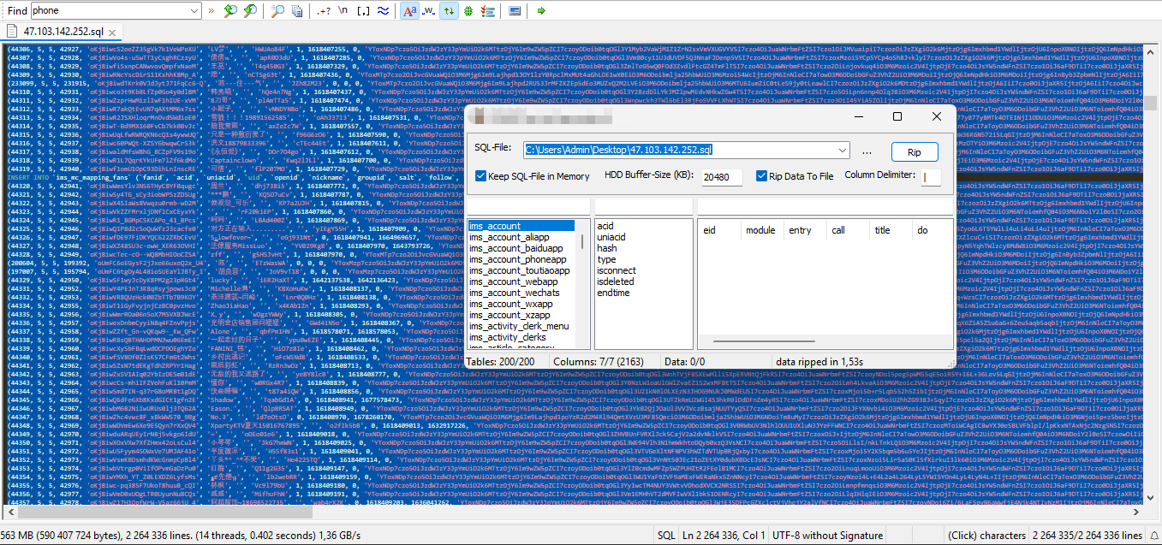This screenshot has width=1162, height=545.
Task: Select table ims_account_wxapp
Action: click(x=521, y=304)
